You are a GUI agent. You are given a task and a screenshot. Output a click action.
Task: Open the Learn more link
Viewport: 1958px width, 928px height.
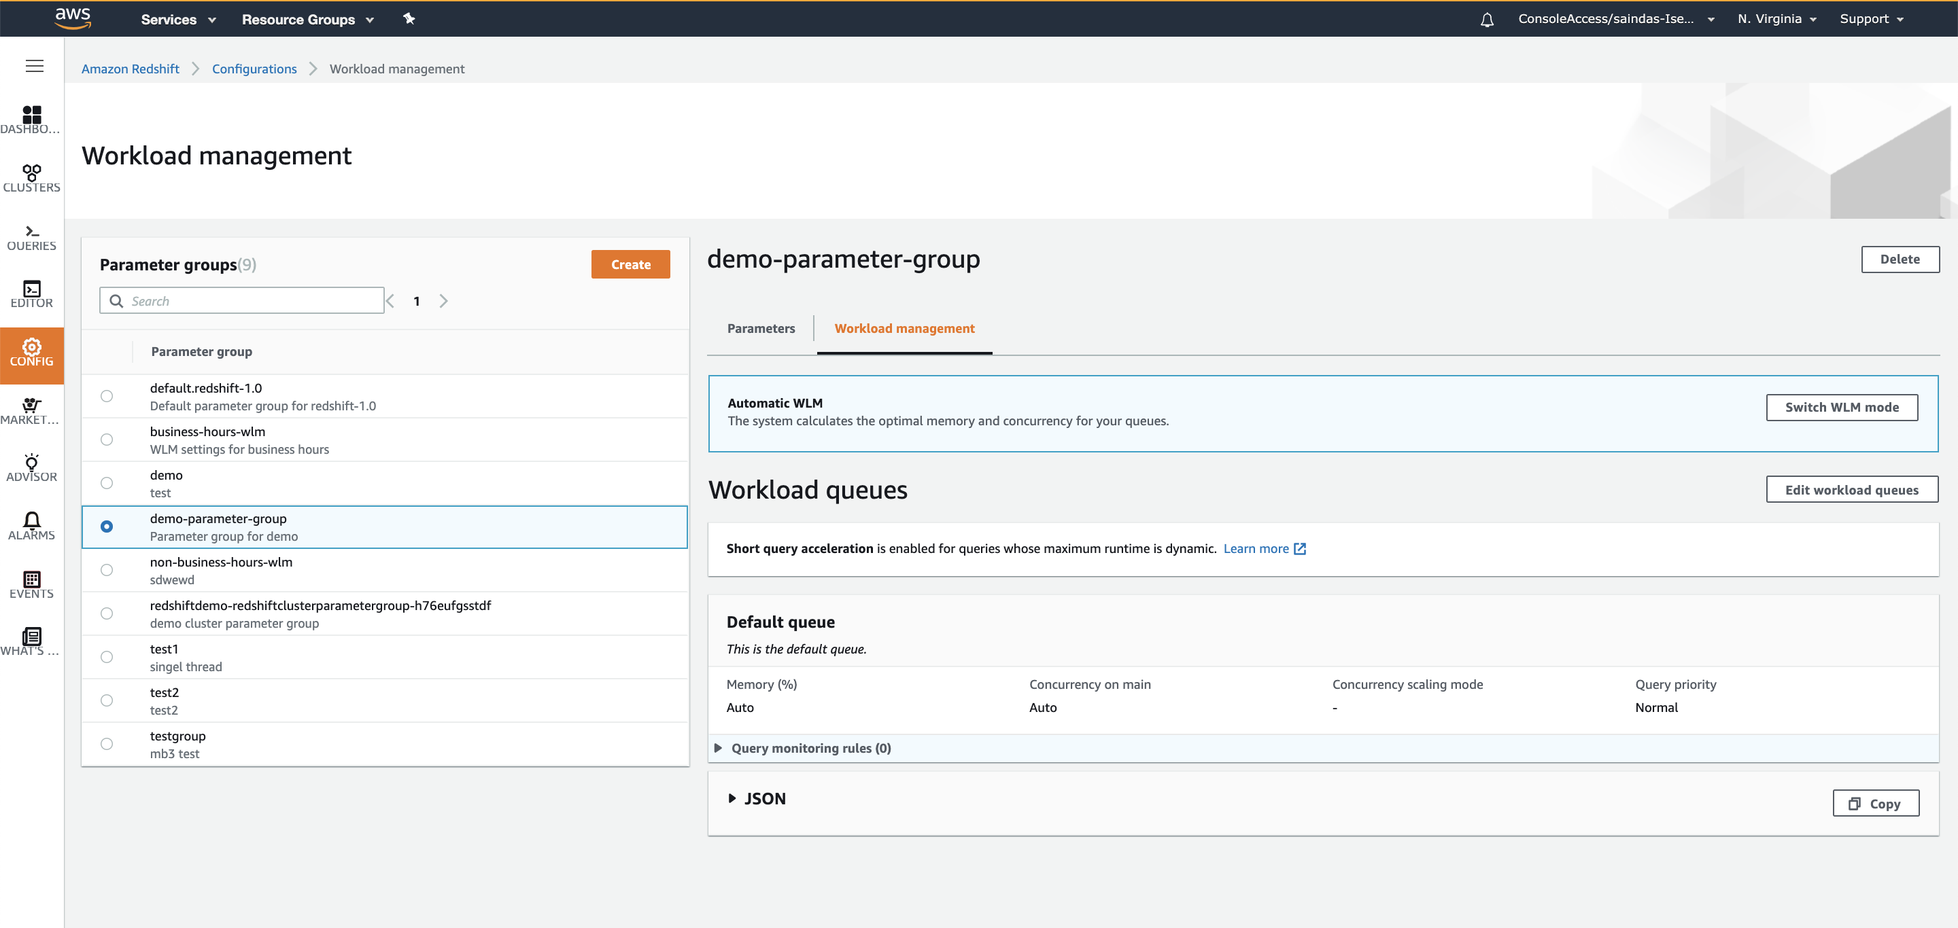(x=1256, y=548)
